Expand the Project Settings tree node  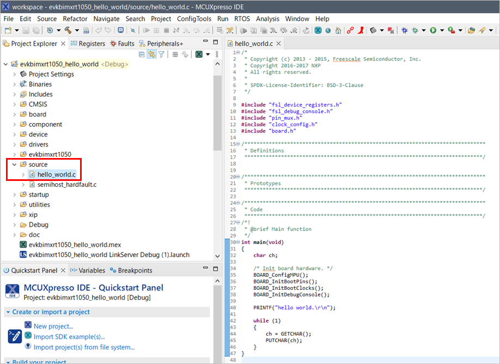tap(14, 74)
